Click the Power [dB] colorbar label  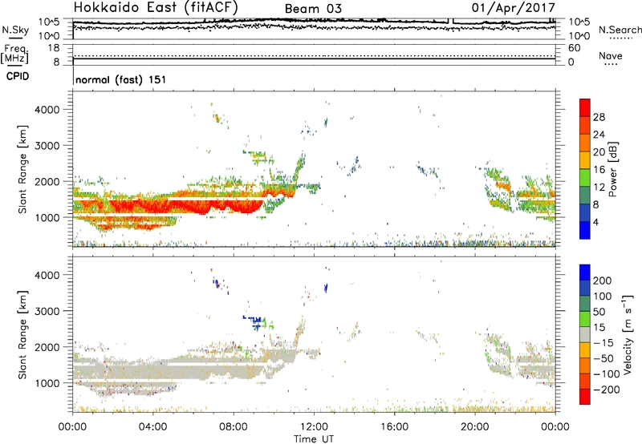pyautogui.click(x=612, y=169)
